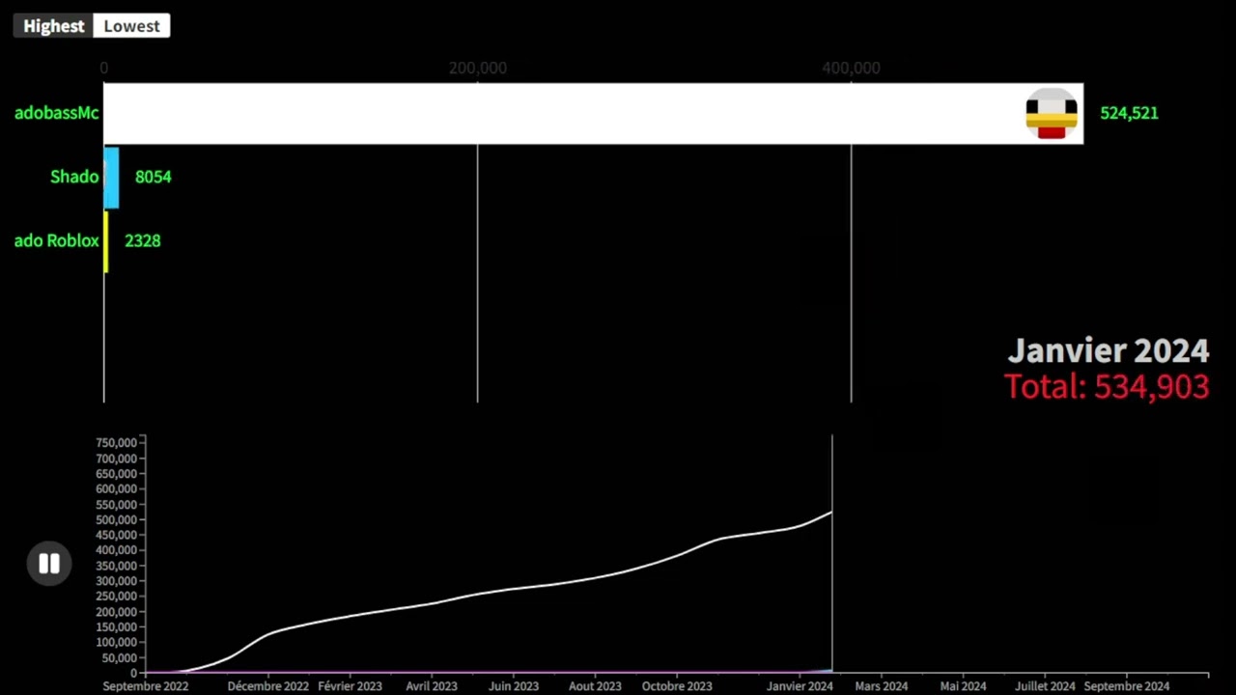Switch to the Lowest sorting tab
This screenshot has height=695, width=1236.
click(132, 26)
